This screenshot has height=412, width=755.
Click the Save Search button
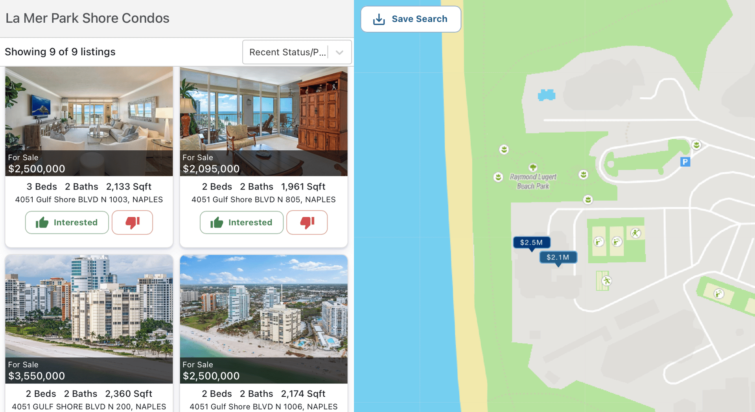pyautogui.click(x=411, y=19)
